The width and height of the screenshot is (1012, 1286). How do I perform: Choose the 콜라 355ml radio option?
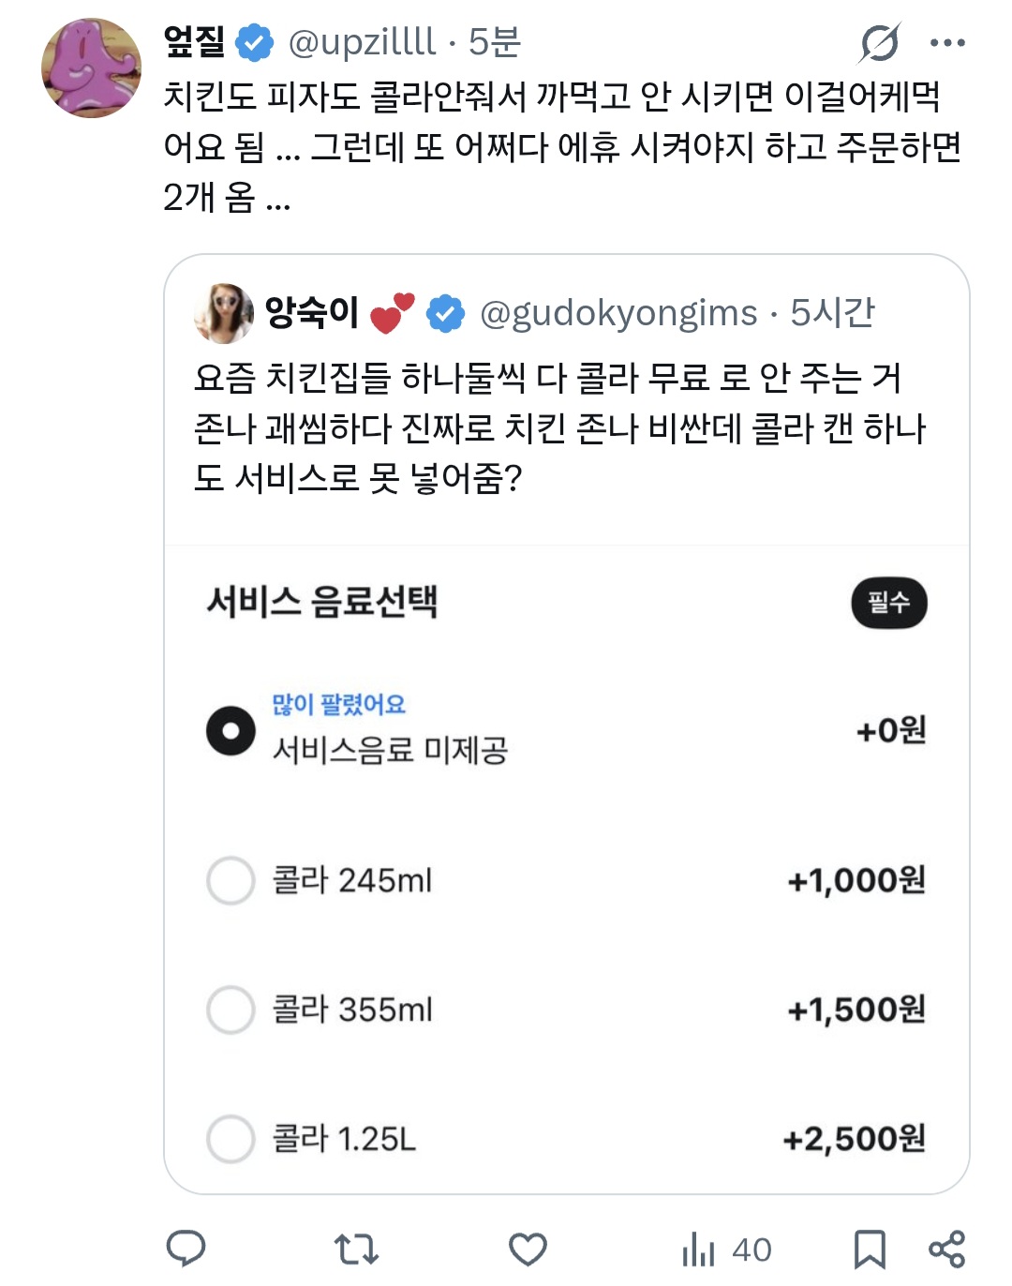pos(231,1009)
